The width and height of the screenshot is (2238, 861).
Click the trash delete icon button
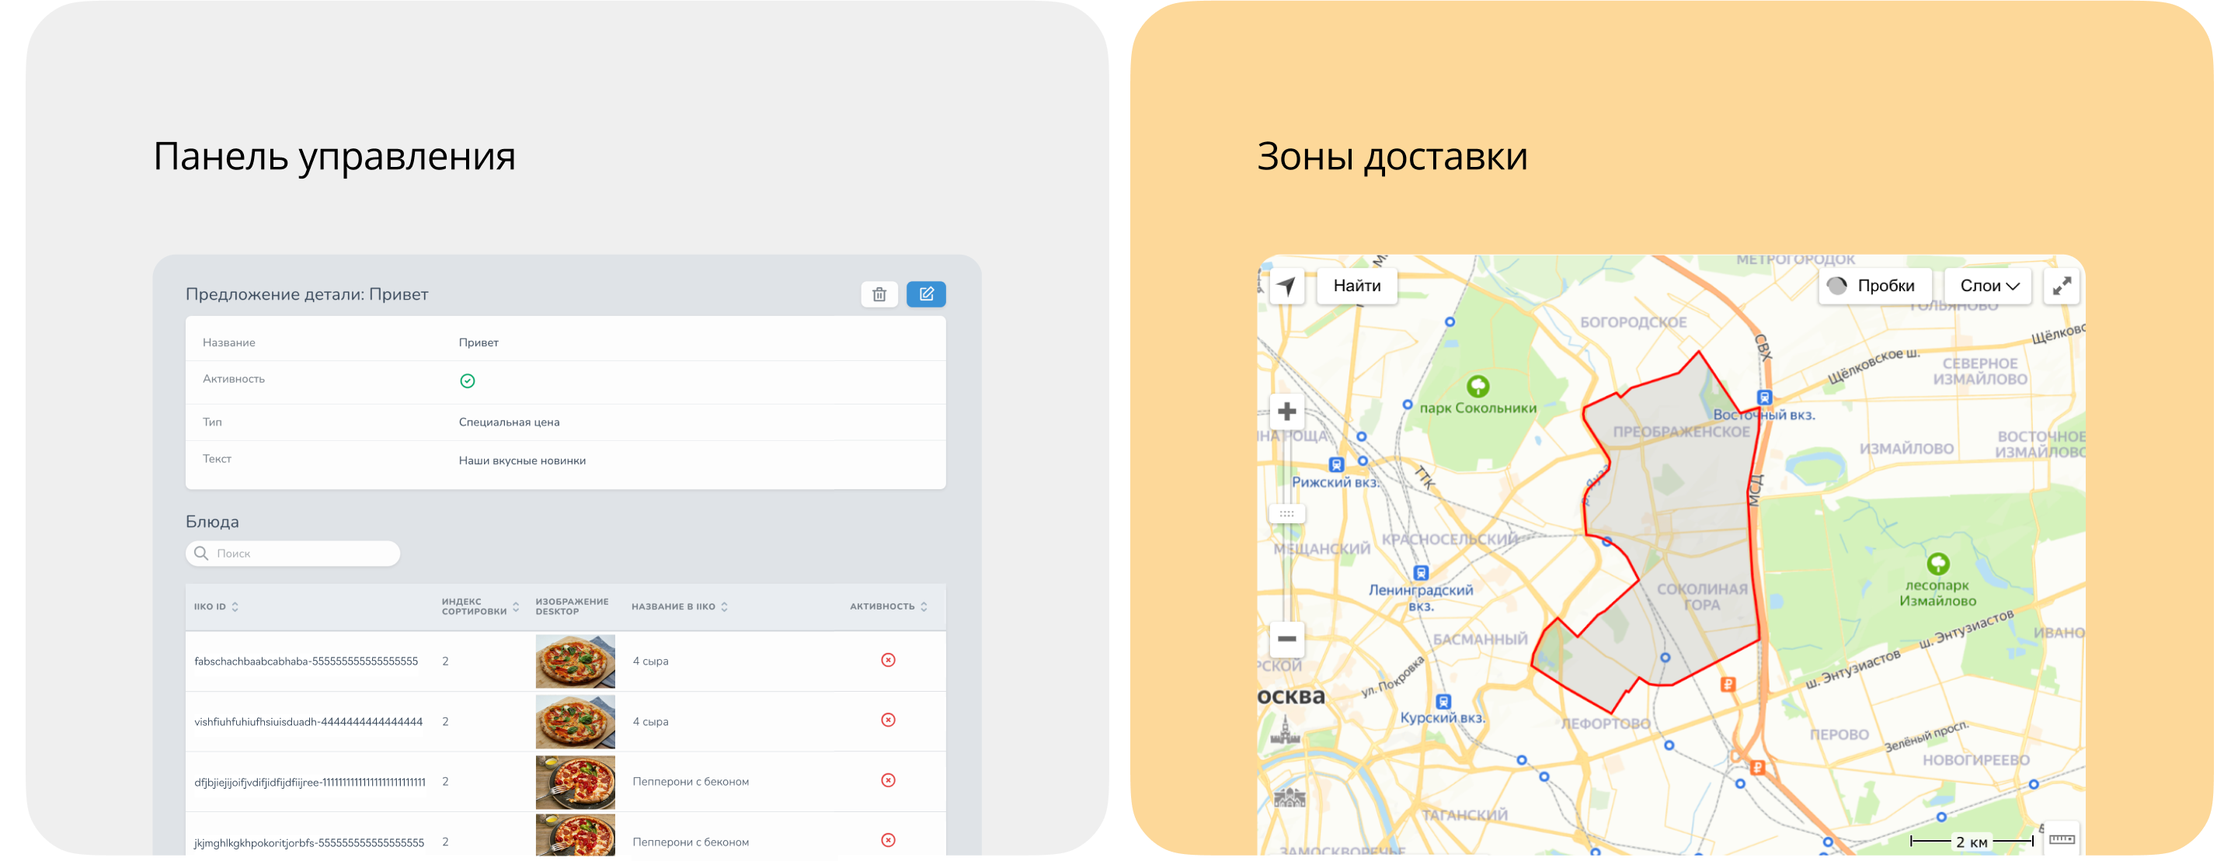click(879, 294)
